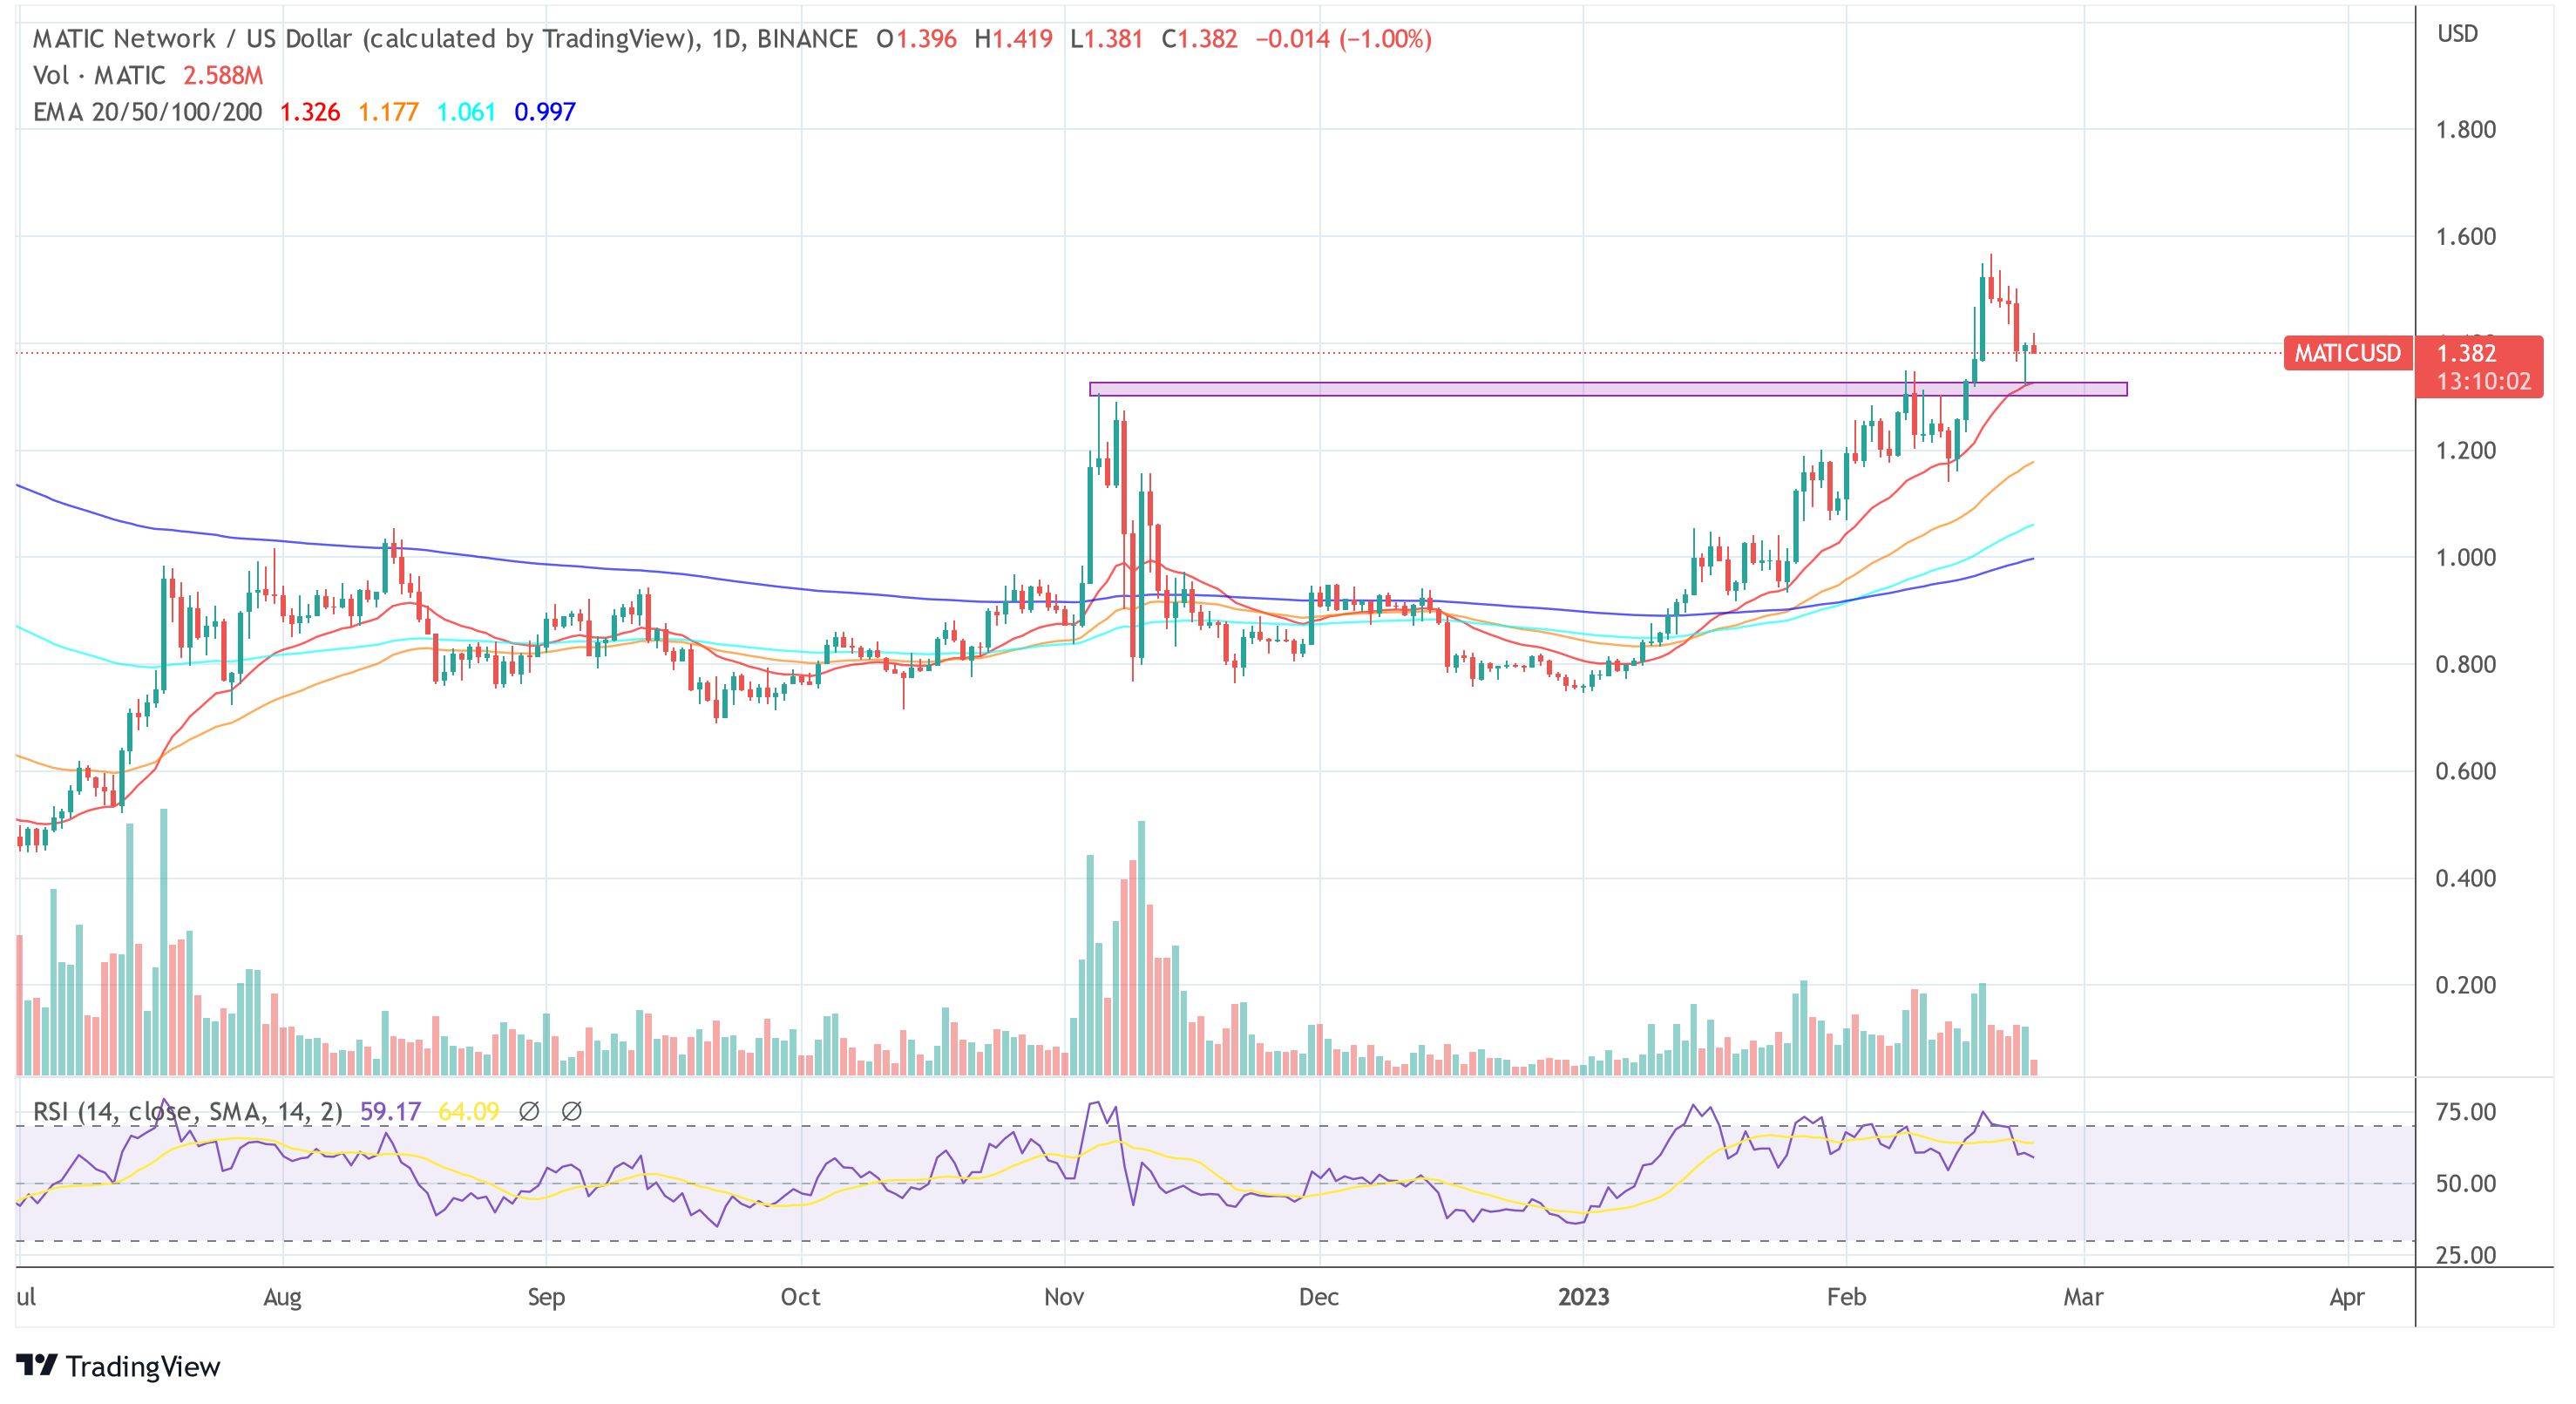Click the low price L1.381 value

pyautogui.click(x=1106, y=39)
